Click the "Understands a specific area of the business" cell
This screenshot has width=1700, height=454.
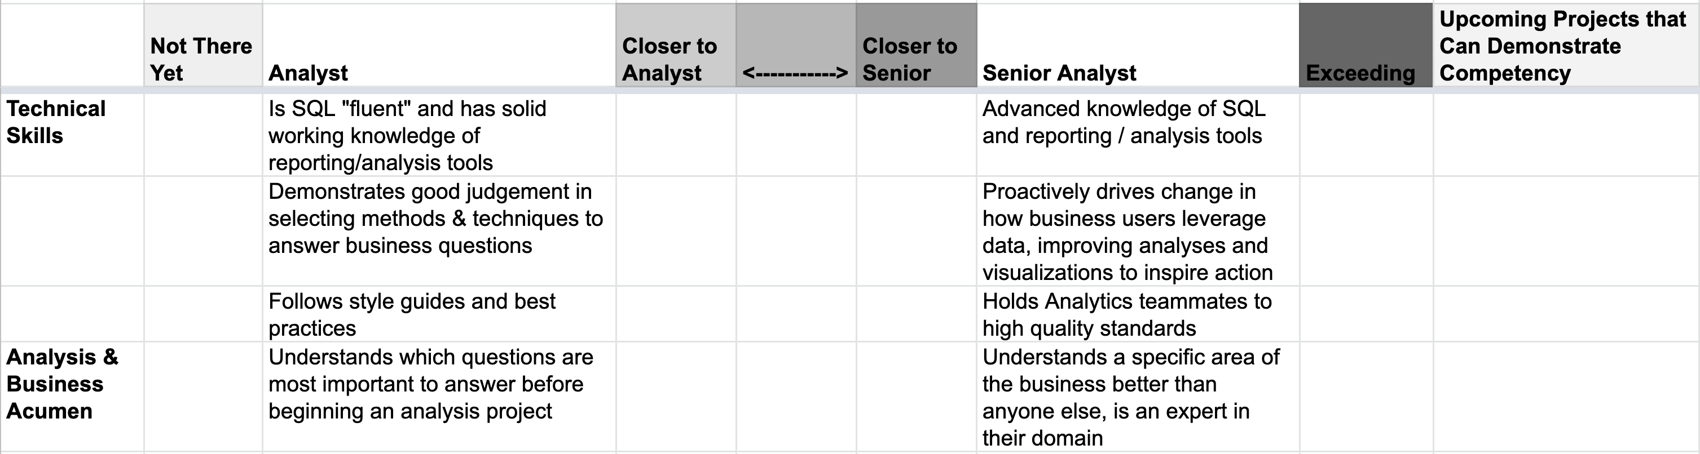tap(1137, 397)
